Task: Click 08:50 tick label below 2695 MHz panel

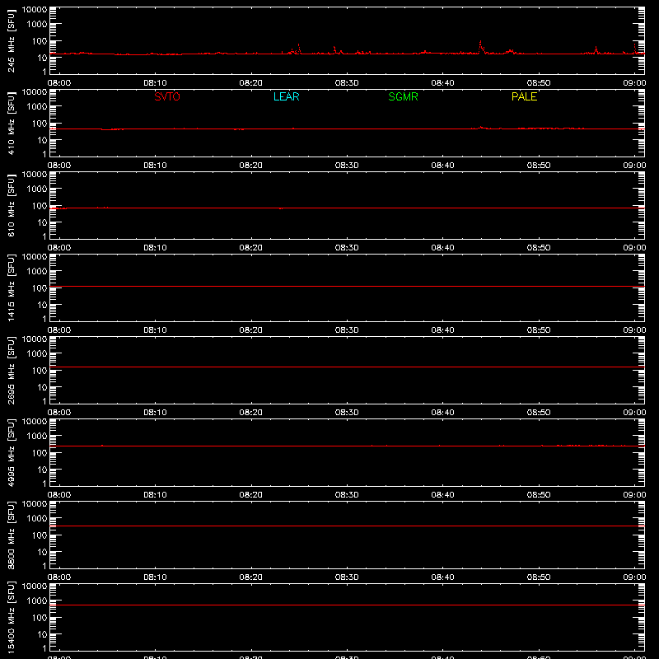Action: pos(539,413)
